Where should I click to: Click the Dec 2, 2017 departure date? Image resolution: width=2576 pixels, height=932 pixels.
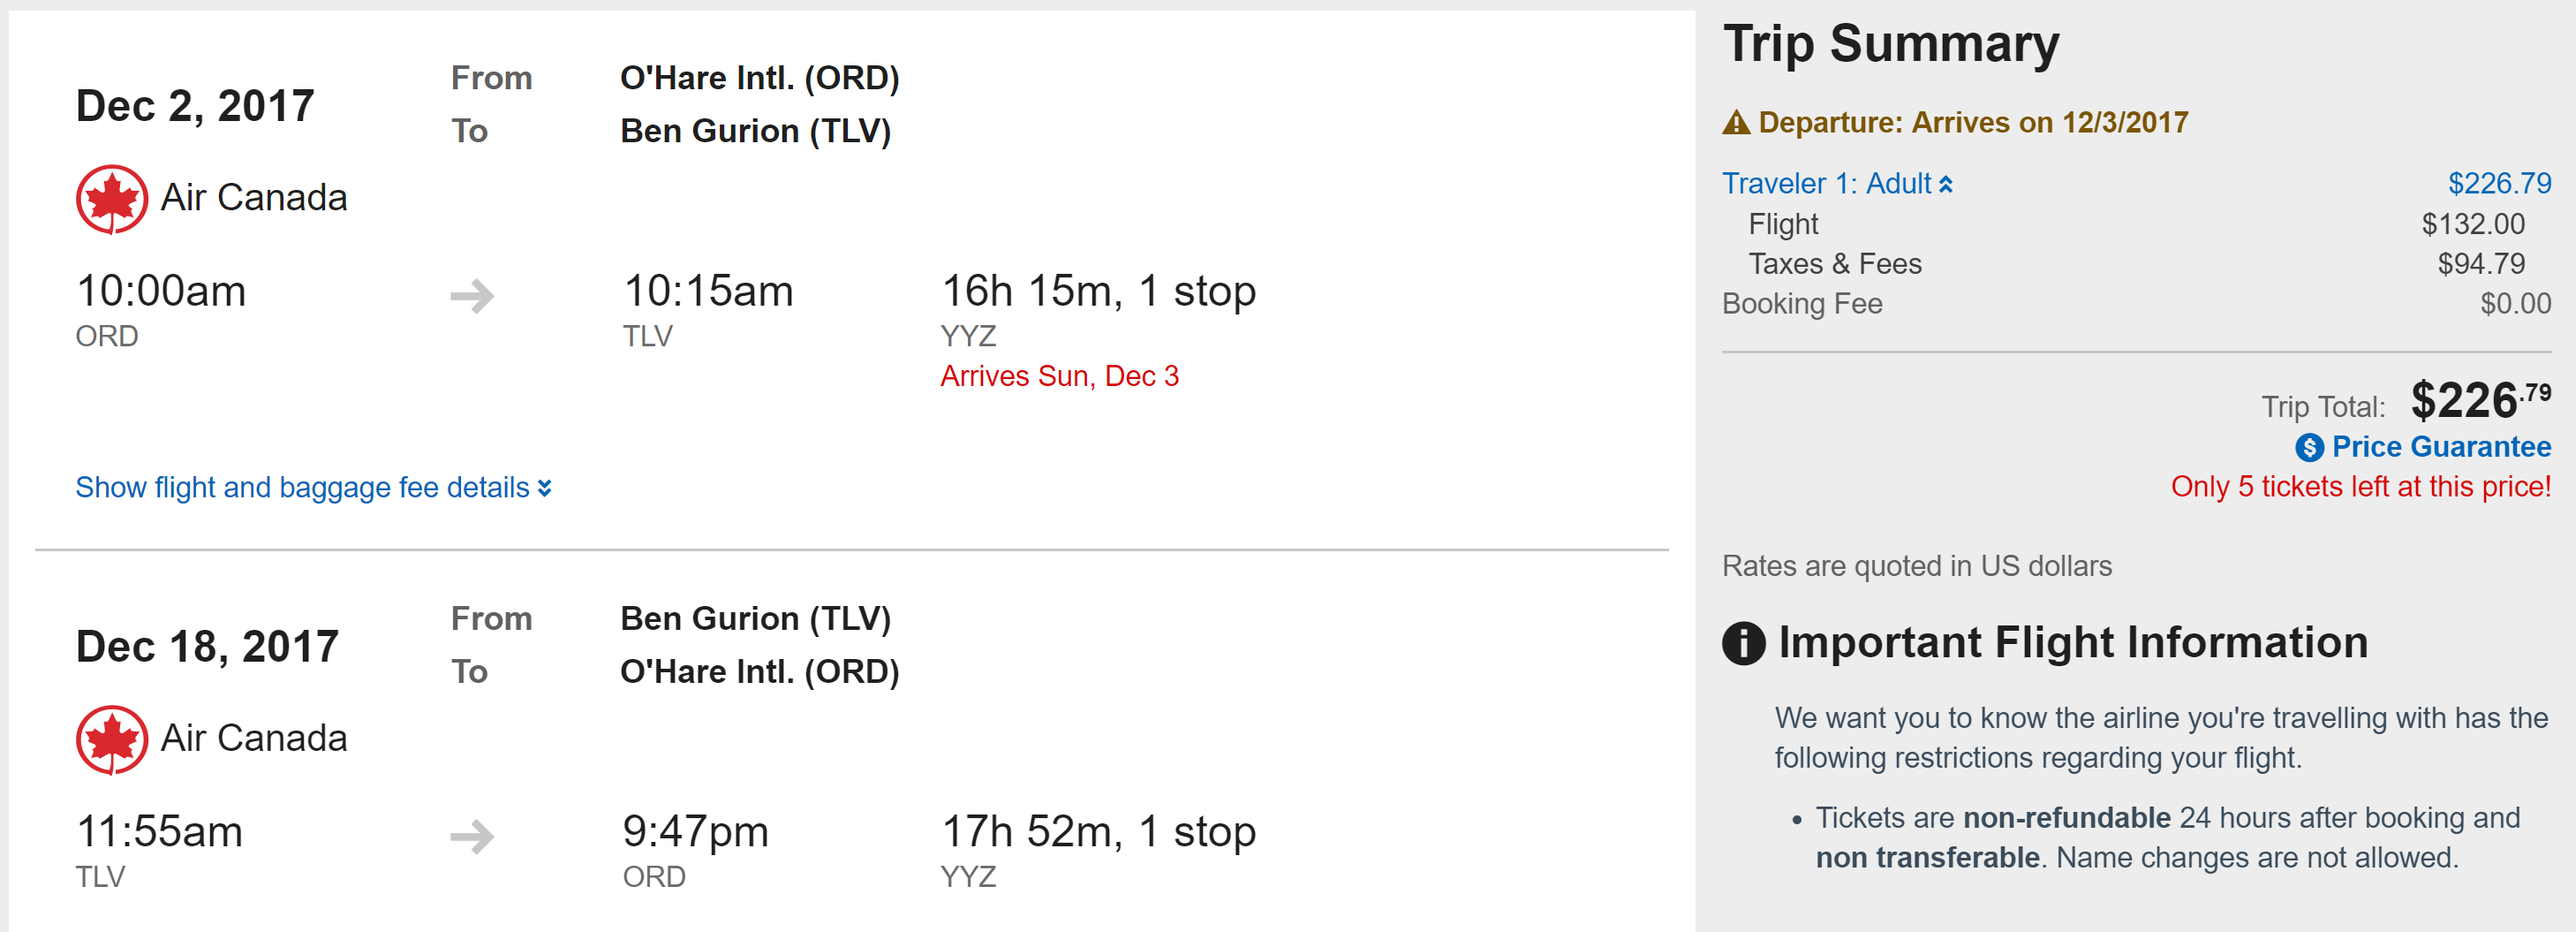(195, 106)
